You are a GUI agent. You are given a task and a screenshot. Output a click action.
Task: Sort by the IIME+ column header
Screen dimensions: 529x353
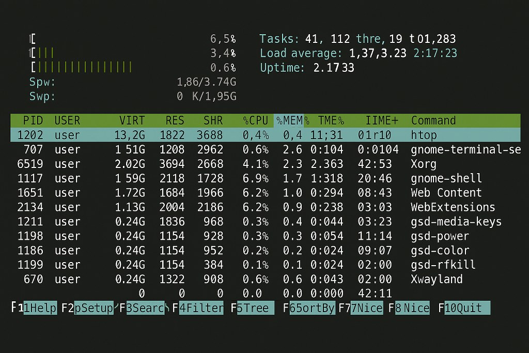382,120
